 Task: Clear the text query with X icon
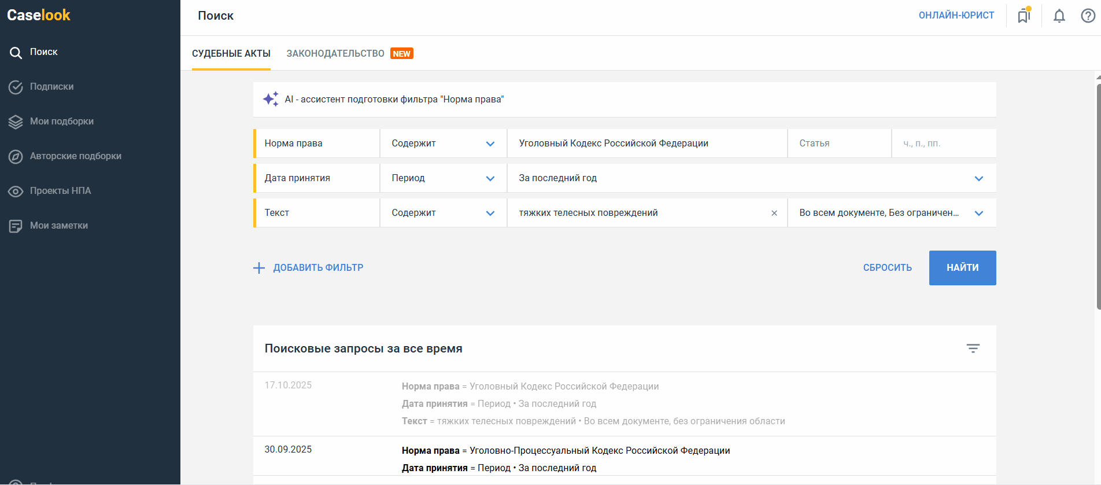[774, 213]
